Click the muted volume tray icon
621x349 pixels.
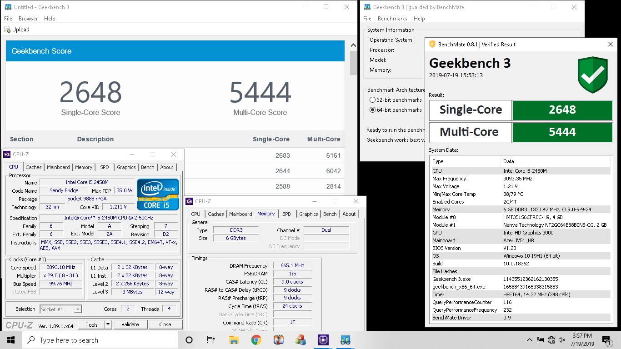tap(562, 340)
